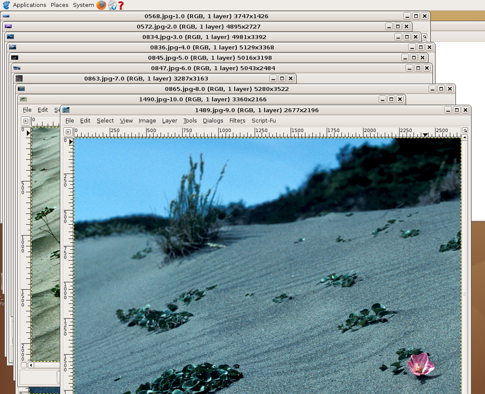Close the 0572.jpg-2.0 window
This screenshot has height=394, width=485.
click(x=407, y=26)
